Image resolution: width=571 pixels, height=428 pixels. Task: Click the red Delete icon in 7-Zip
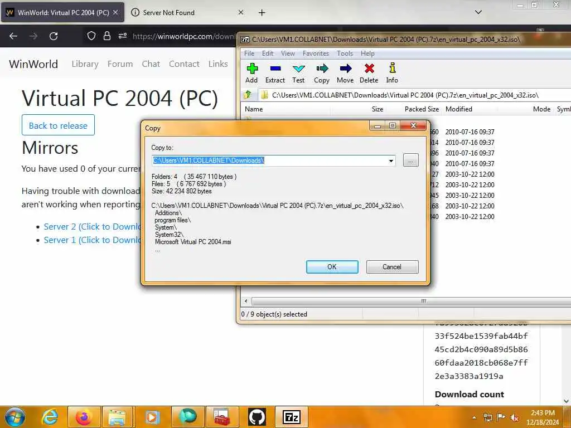pyautogui.click(x=369, y=69)
